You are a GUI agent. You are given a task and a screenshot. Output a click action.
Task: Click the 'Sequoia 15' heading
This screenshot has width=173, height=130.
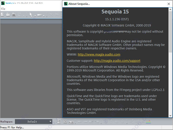115,12
